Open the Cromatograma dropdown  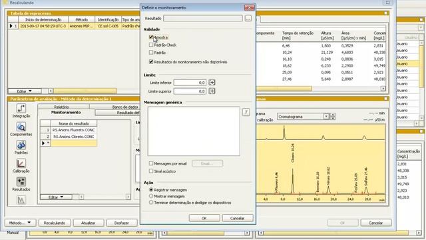326,117
